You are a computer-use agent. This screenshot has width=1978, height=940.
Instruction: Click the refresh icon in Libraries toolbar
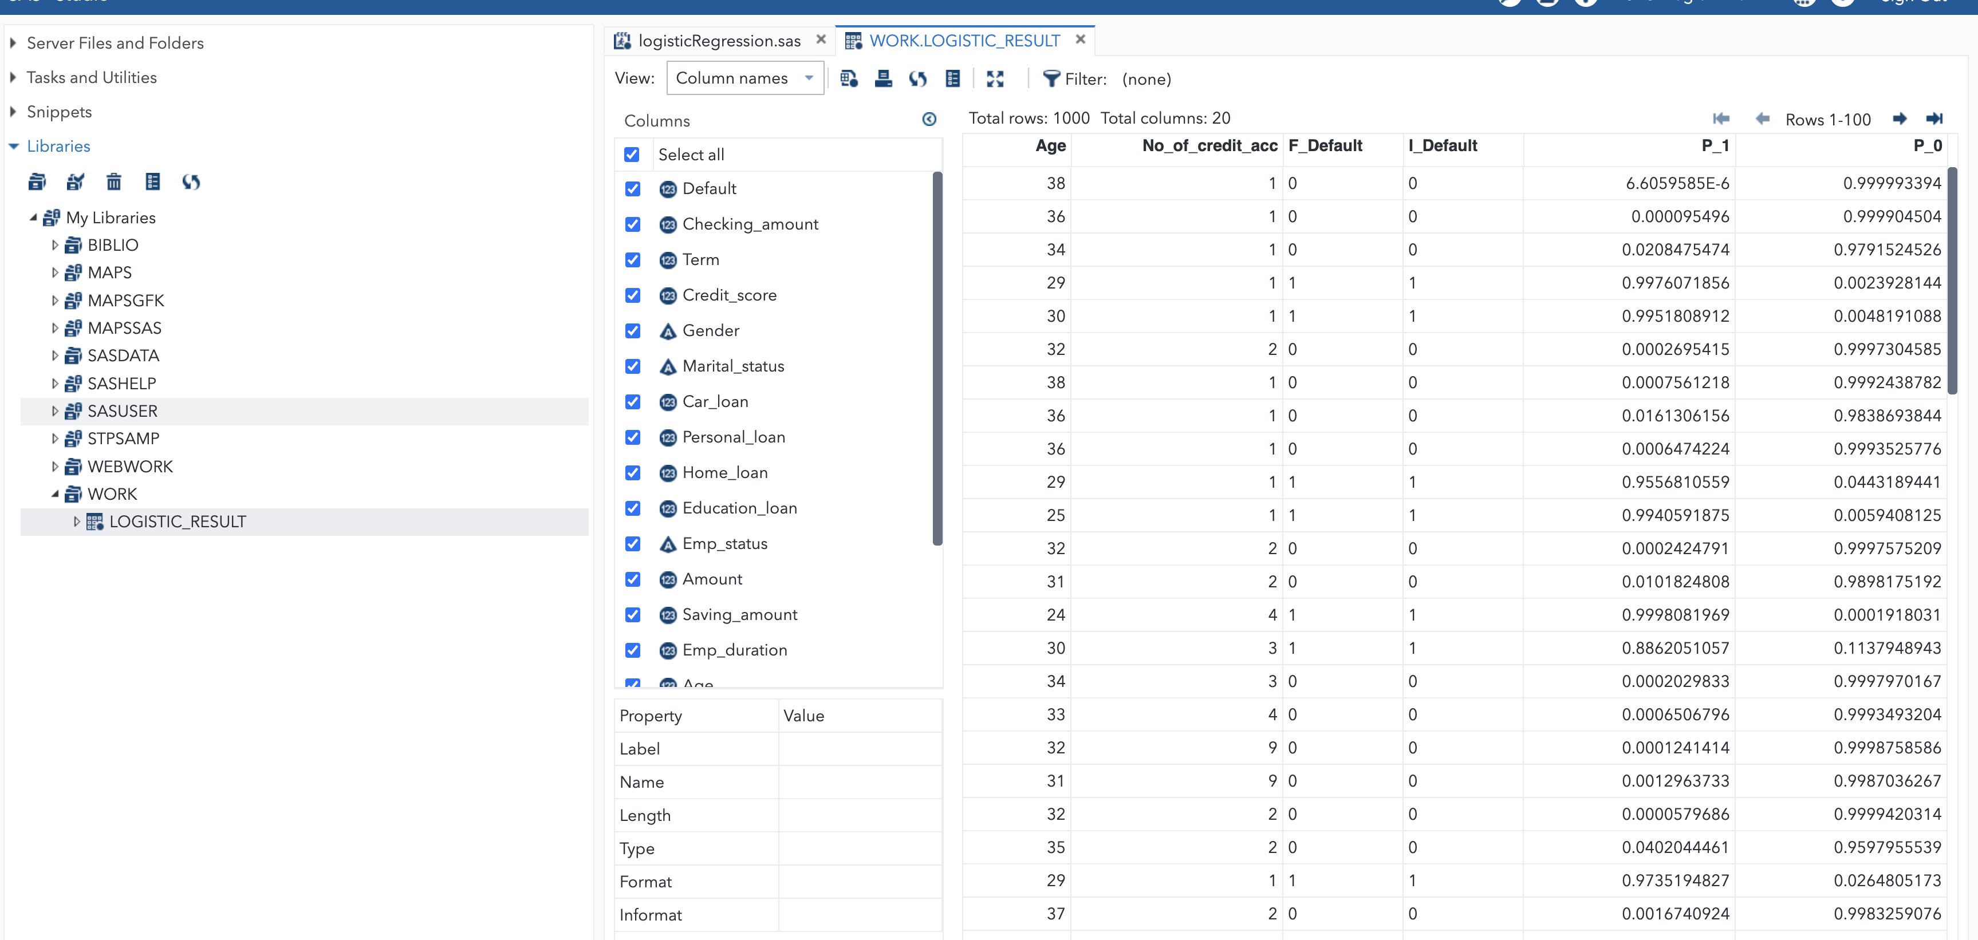tap(191, 182)
